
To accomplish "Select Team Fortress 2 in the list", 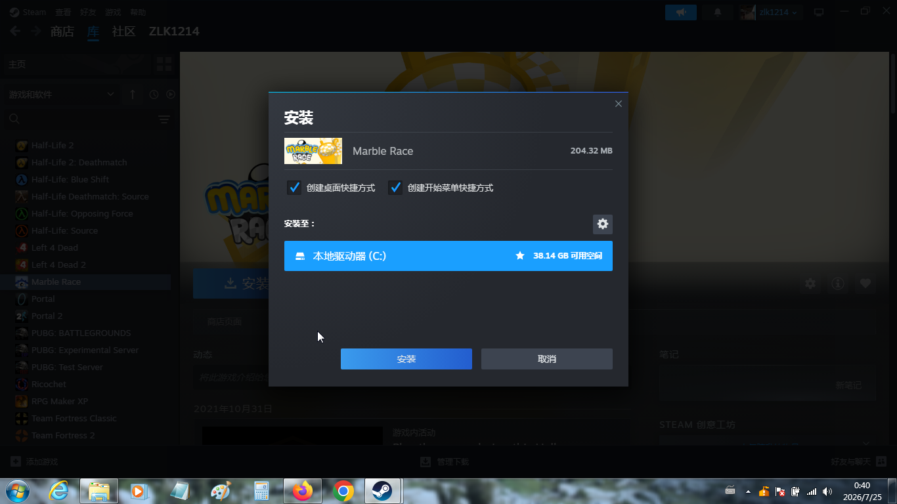I will click(63, 435).
